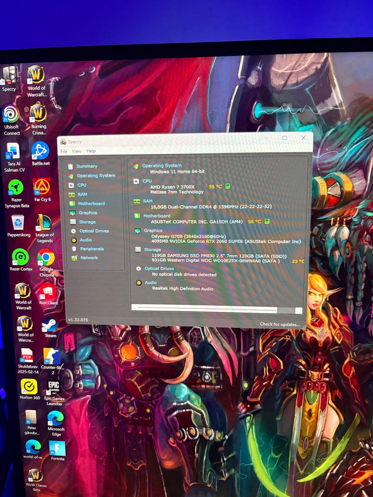Select Peripherals in sidebar
The width and height of the screenshot is (373, 497).
[x=92, y=249]
